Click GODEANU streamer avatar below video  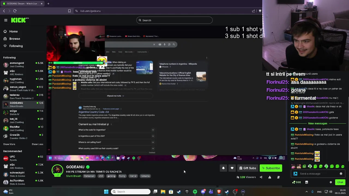click(58, 170)
